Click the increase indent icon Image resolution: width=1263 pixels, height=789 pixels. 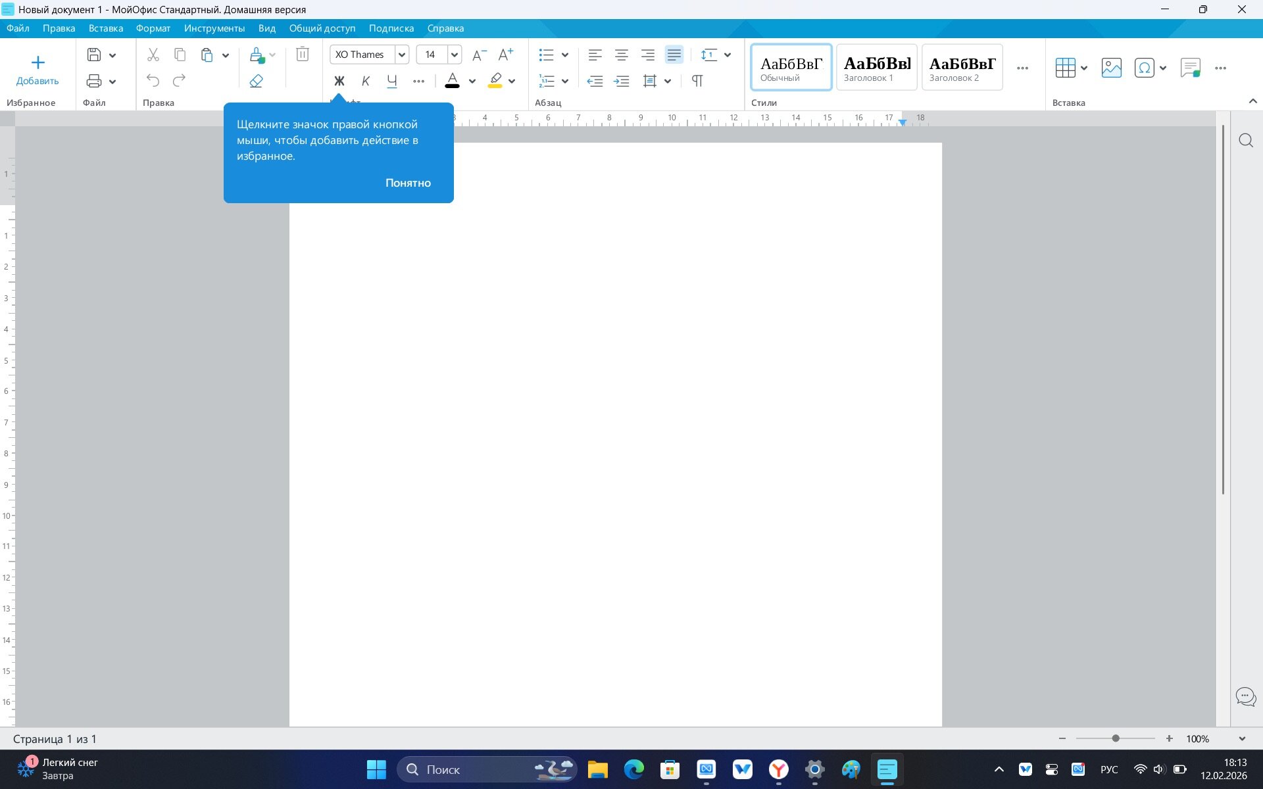click(x=621, y=81)
